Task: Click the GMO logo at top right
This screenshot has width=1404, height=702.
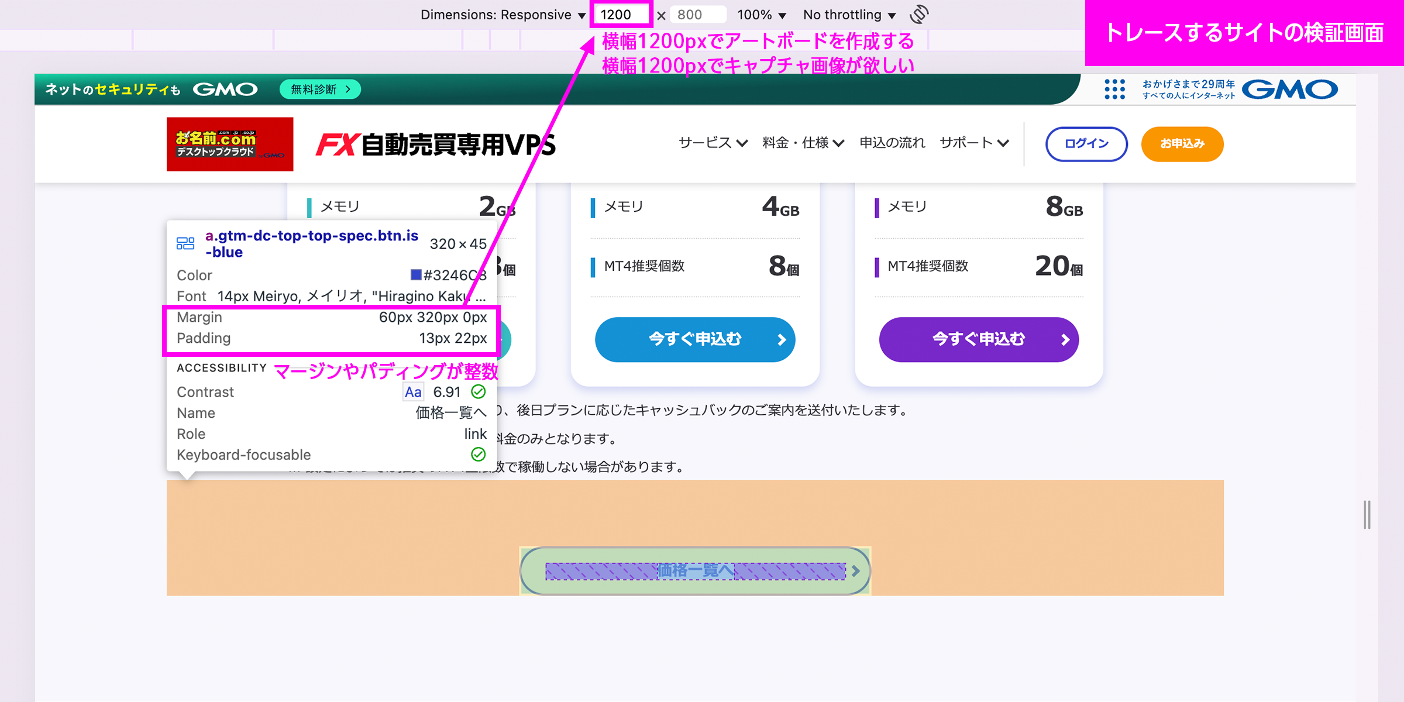Action: (1290, 90)
